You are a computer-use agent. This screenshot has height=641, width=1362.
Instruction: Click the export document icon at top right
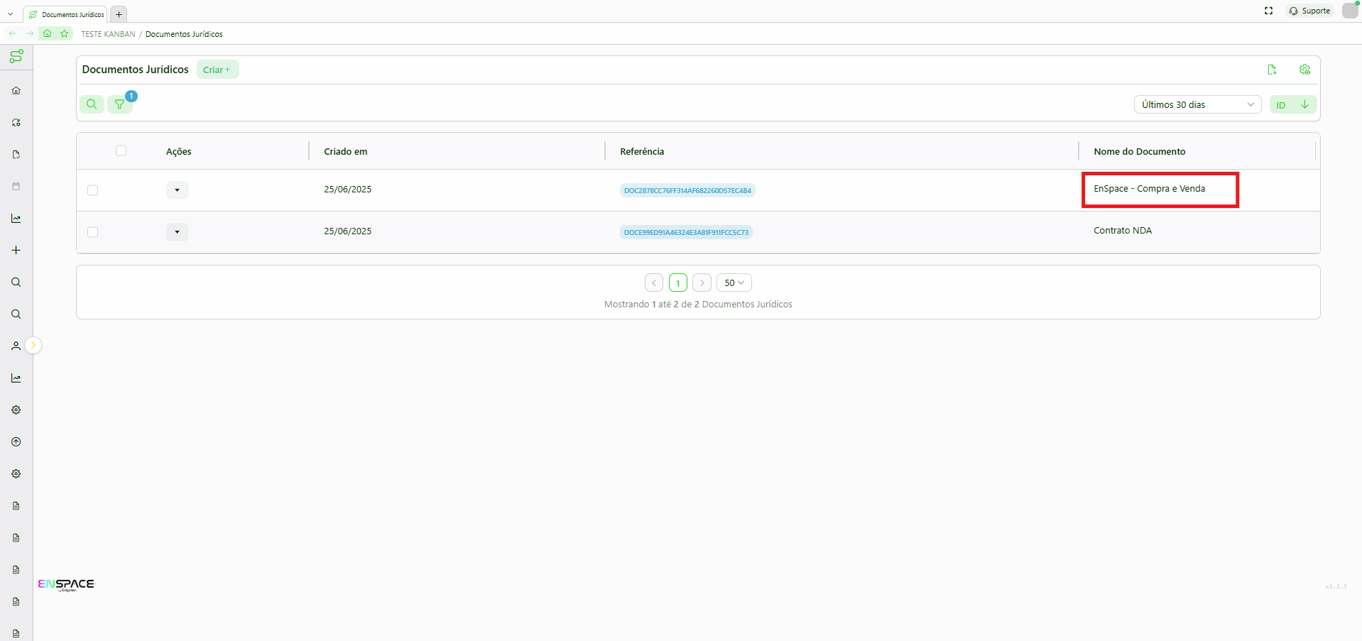click(1272, 70)
